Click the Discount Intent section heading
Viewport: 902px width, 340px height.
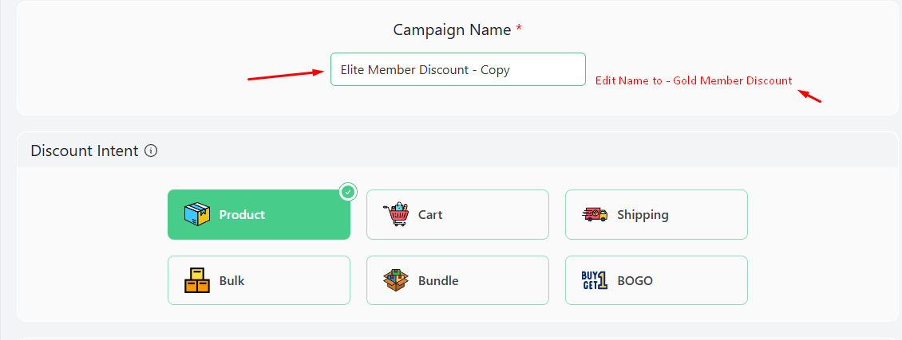85,150
